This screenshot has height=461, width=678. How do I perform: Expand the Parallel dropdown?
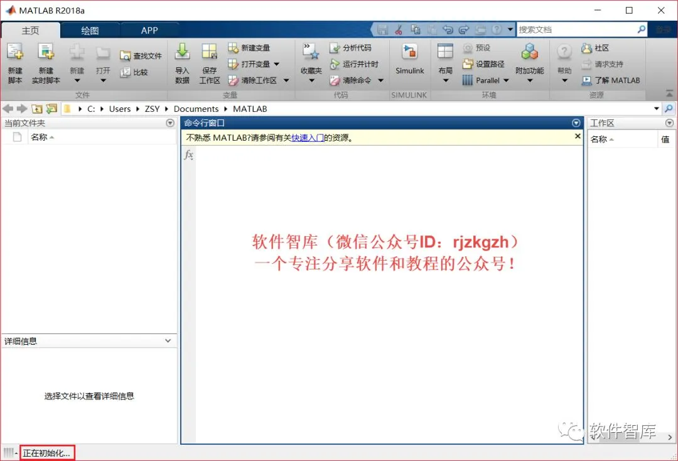[x=507, y=80]
